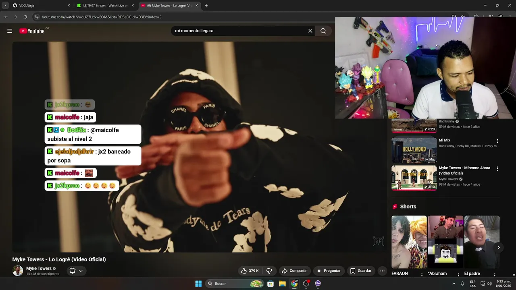Click the Lo Logré video title
Image resolution: width=516 pixels, height=290 pixels.
click(x=59, y=259)
